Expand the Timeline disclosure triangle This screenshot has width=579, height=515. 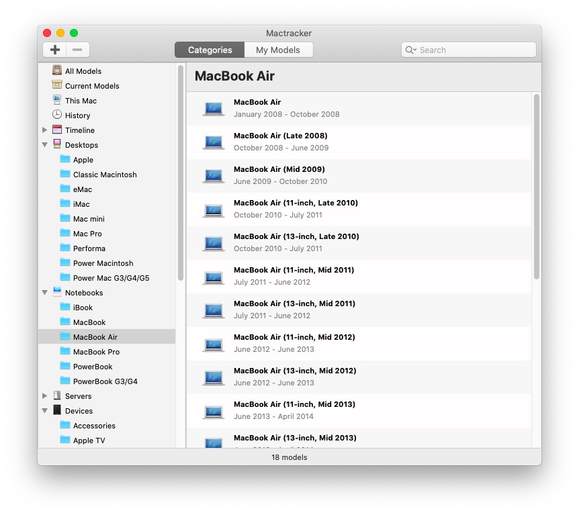(x=45, y=130)
